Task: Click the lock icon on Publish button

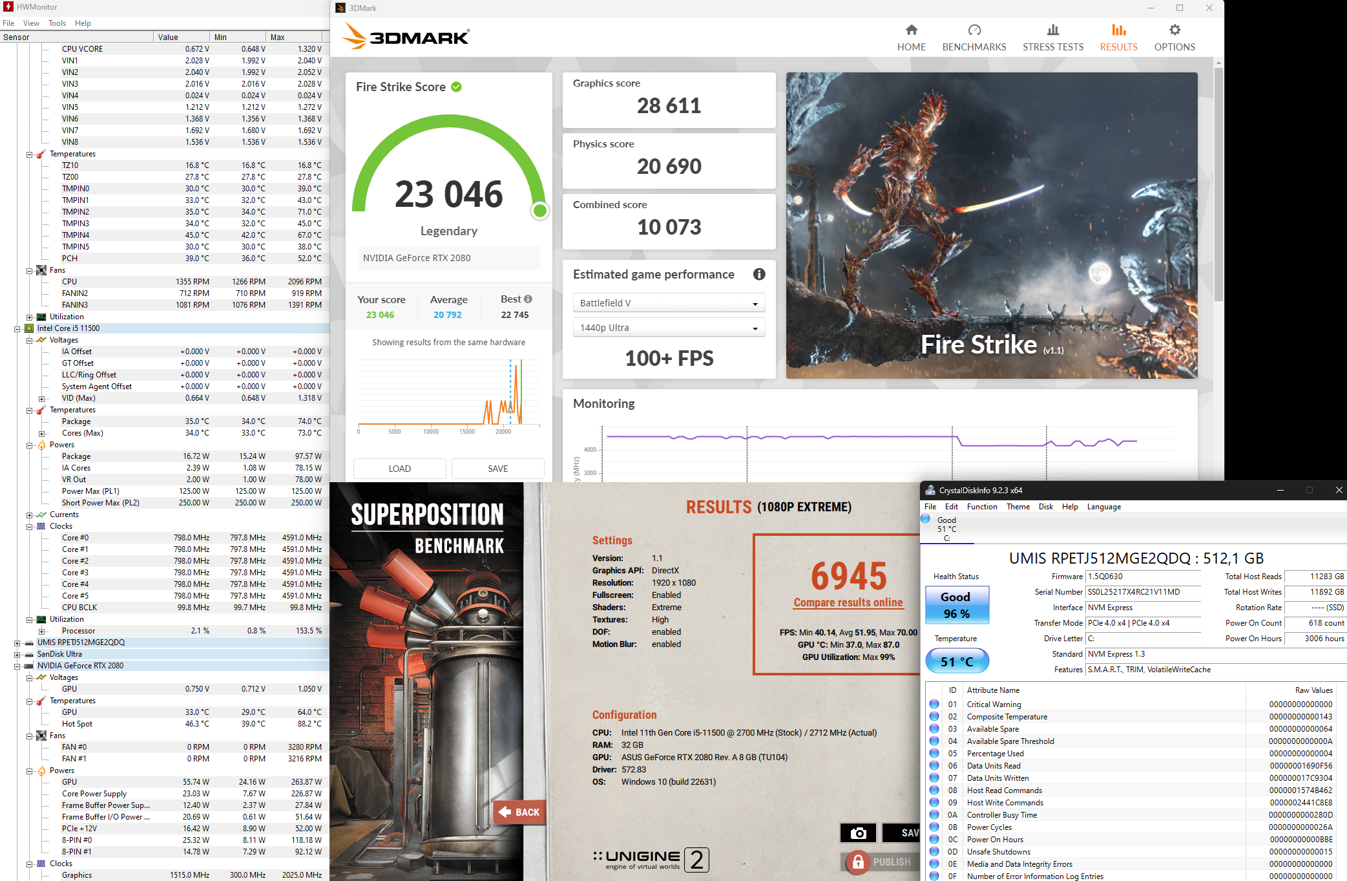Action: coord(858,862)
